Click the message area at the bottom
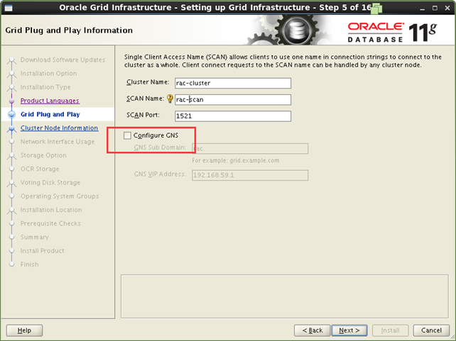This screenshot has width=456, height=341. 285,296
